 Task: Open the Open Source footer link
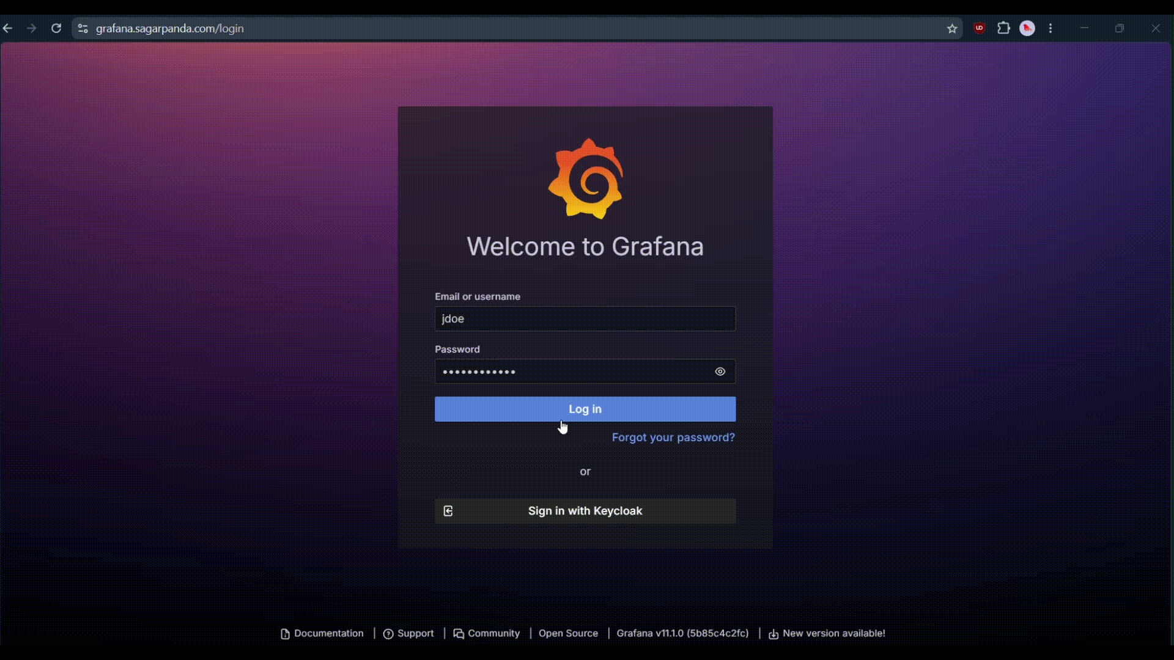[568, 634]
